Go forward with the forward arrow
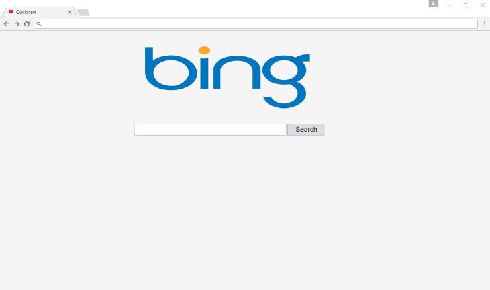 point(17,24)
